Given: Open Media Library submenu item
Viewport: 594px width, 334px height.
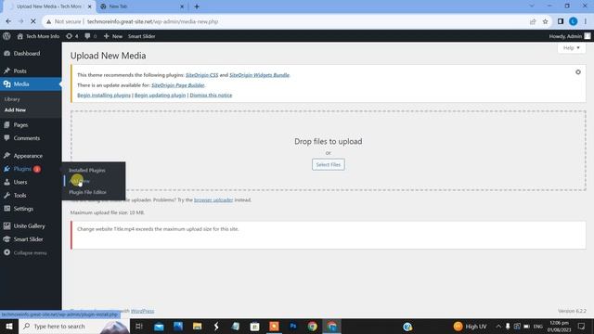Looking at the screenshot, I should coord(12,99).
